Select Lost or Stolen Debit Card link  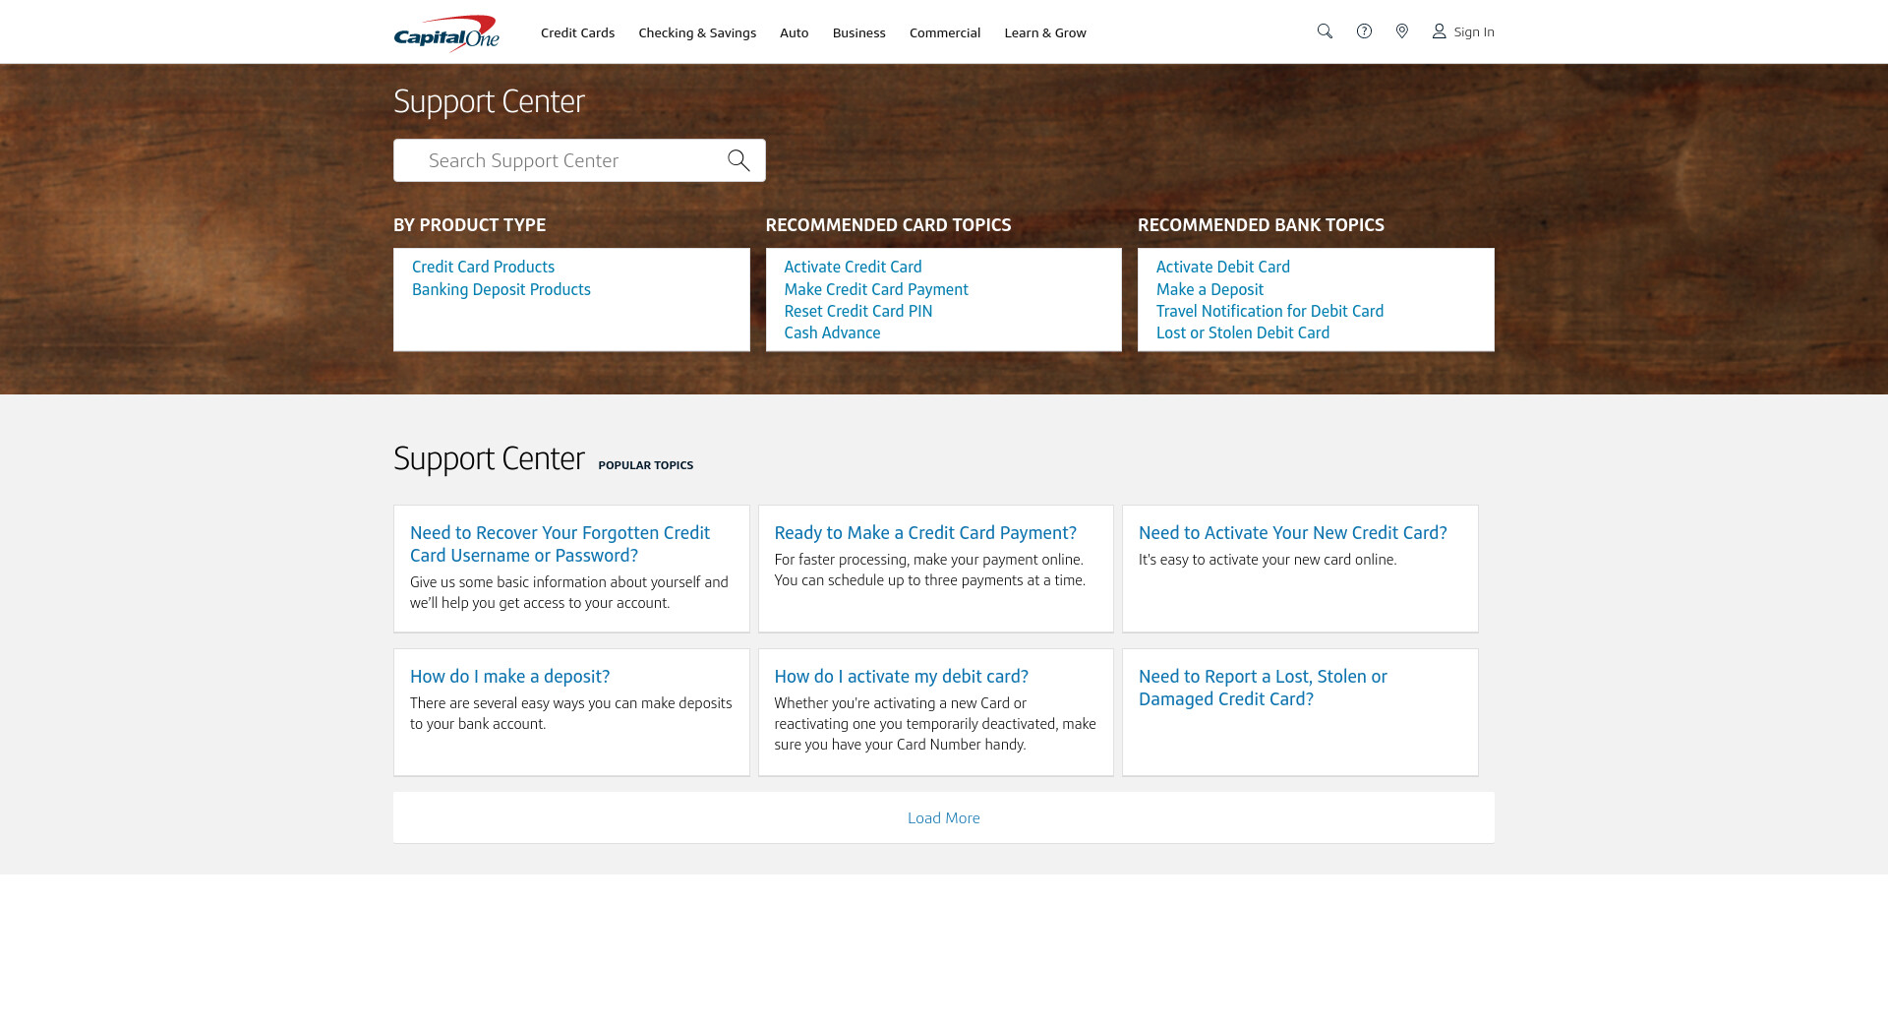(x=1242, y=332)
